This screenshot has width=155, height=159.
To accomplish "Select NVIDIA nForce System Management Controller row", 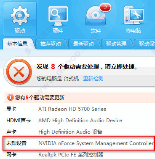I will 79,143.
